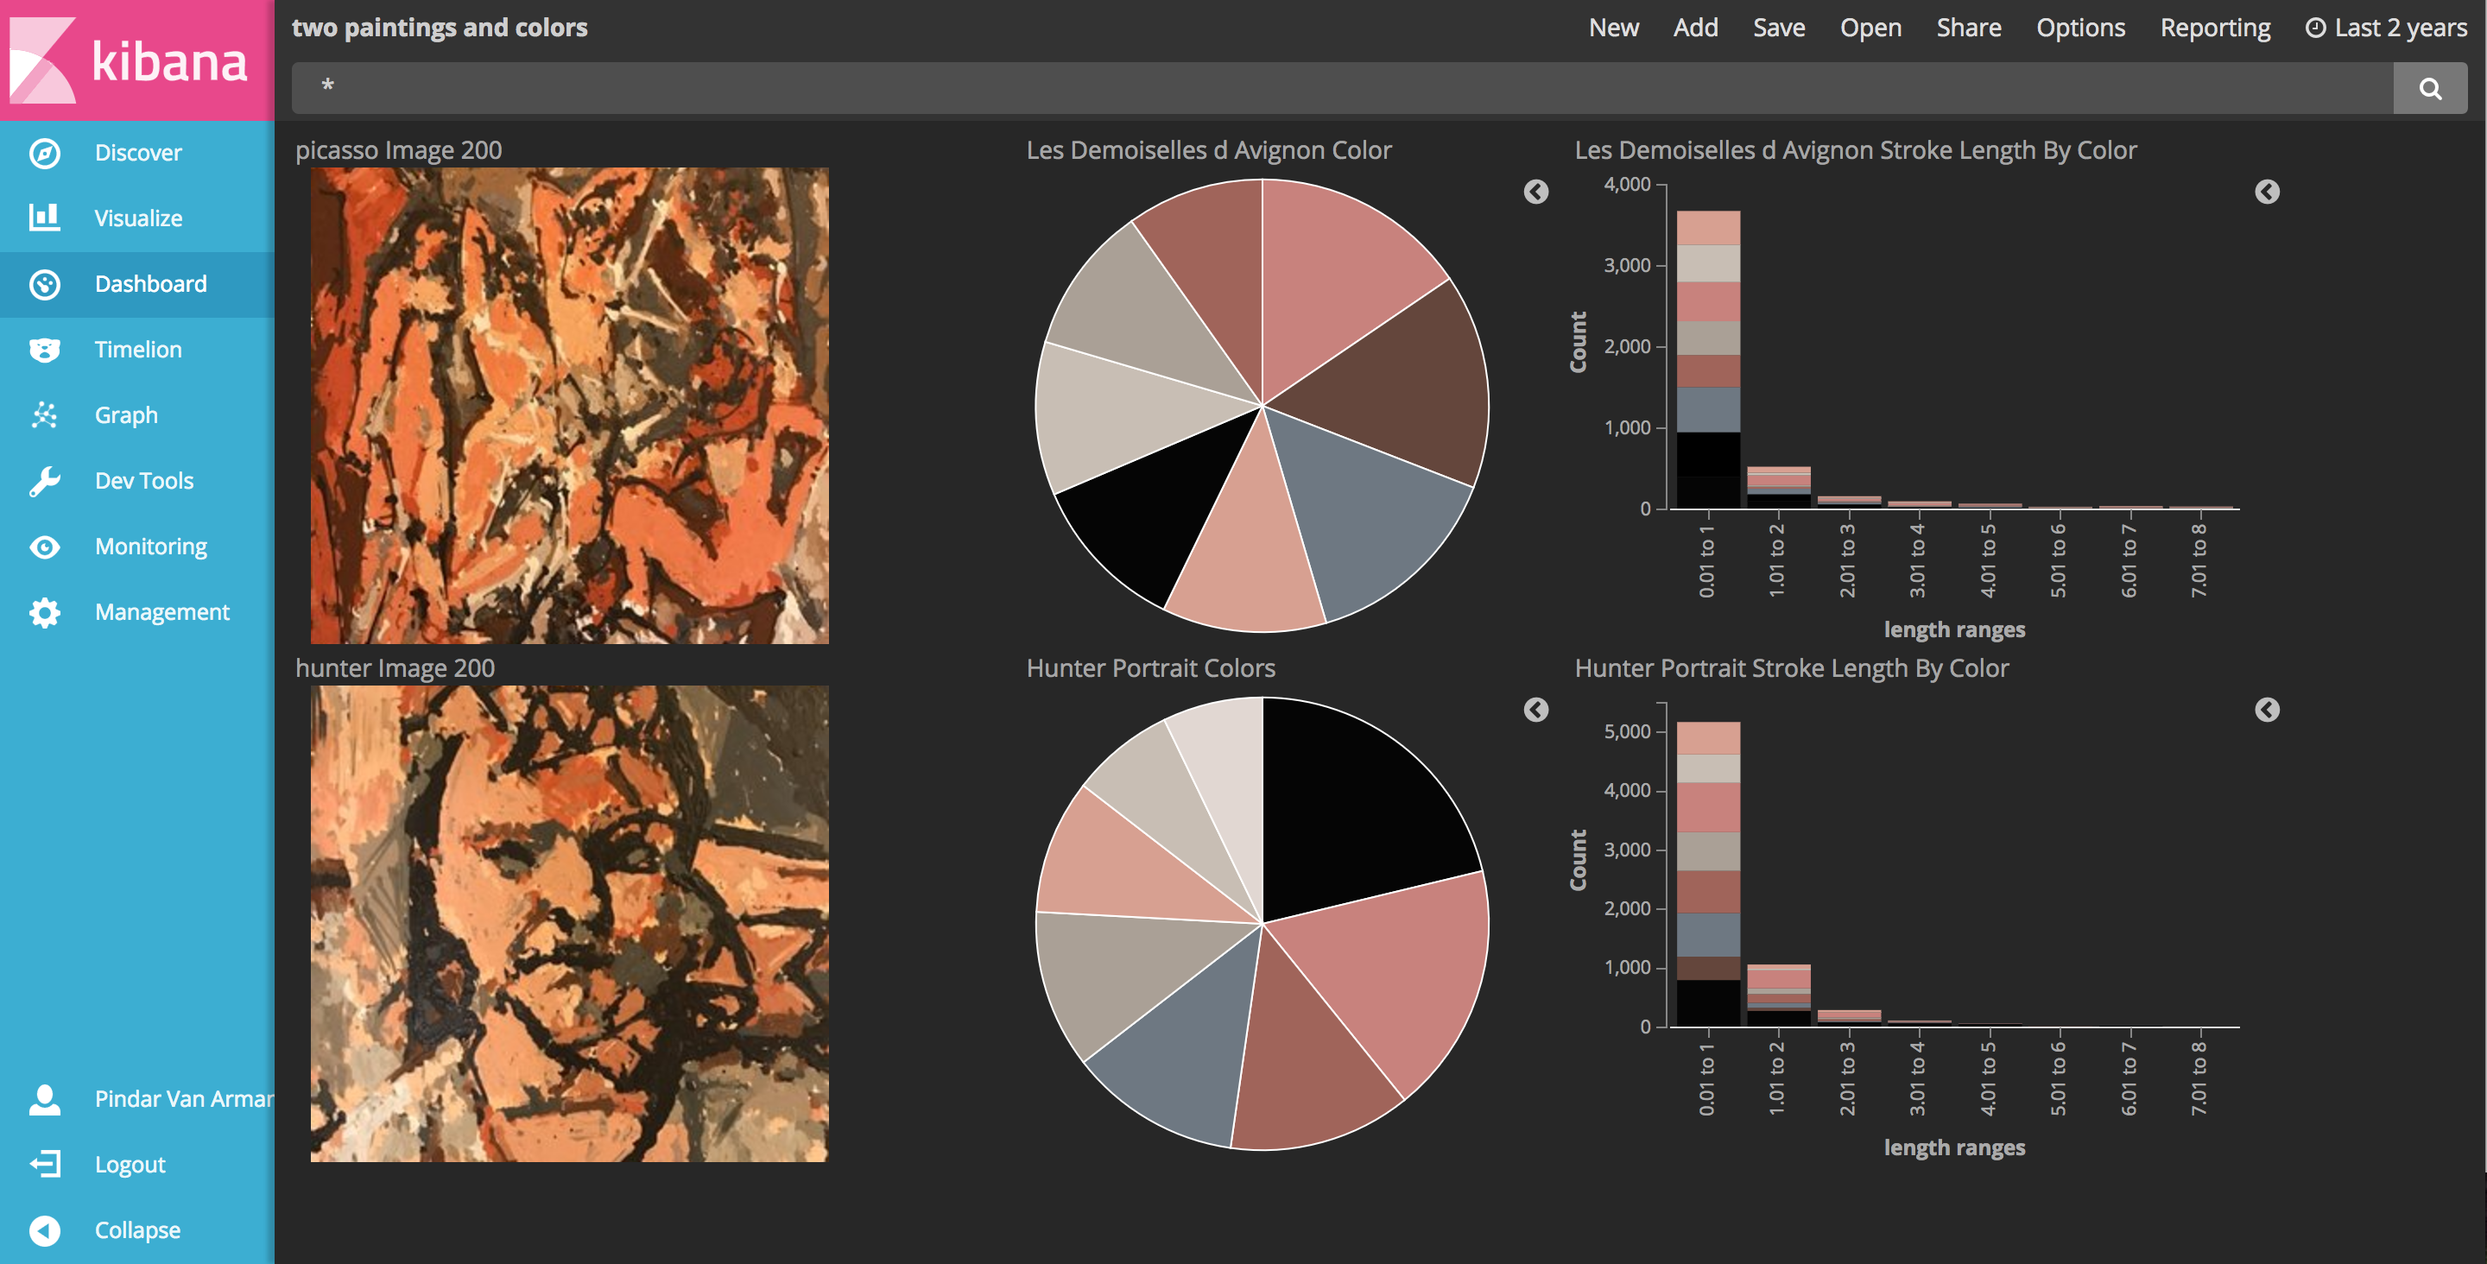Click the Discover compass icon
2487x1264 pixels.
pyautogui.click(x=44, y=153)
